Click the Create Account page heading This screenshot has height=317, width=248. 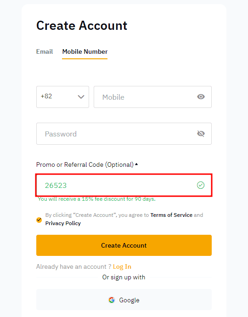pos(82,26)
